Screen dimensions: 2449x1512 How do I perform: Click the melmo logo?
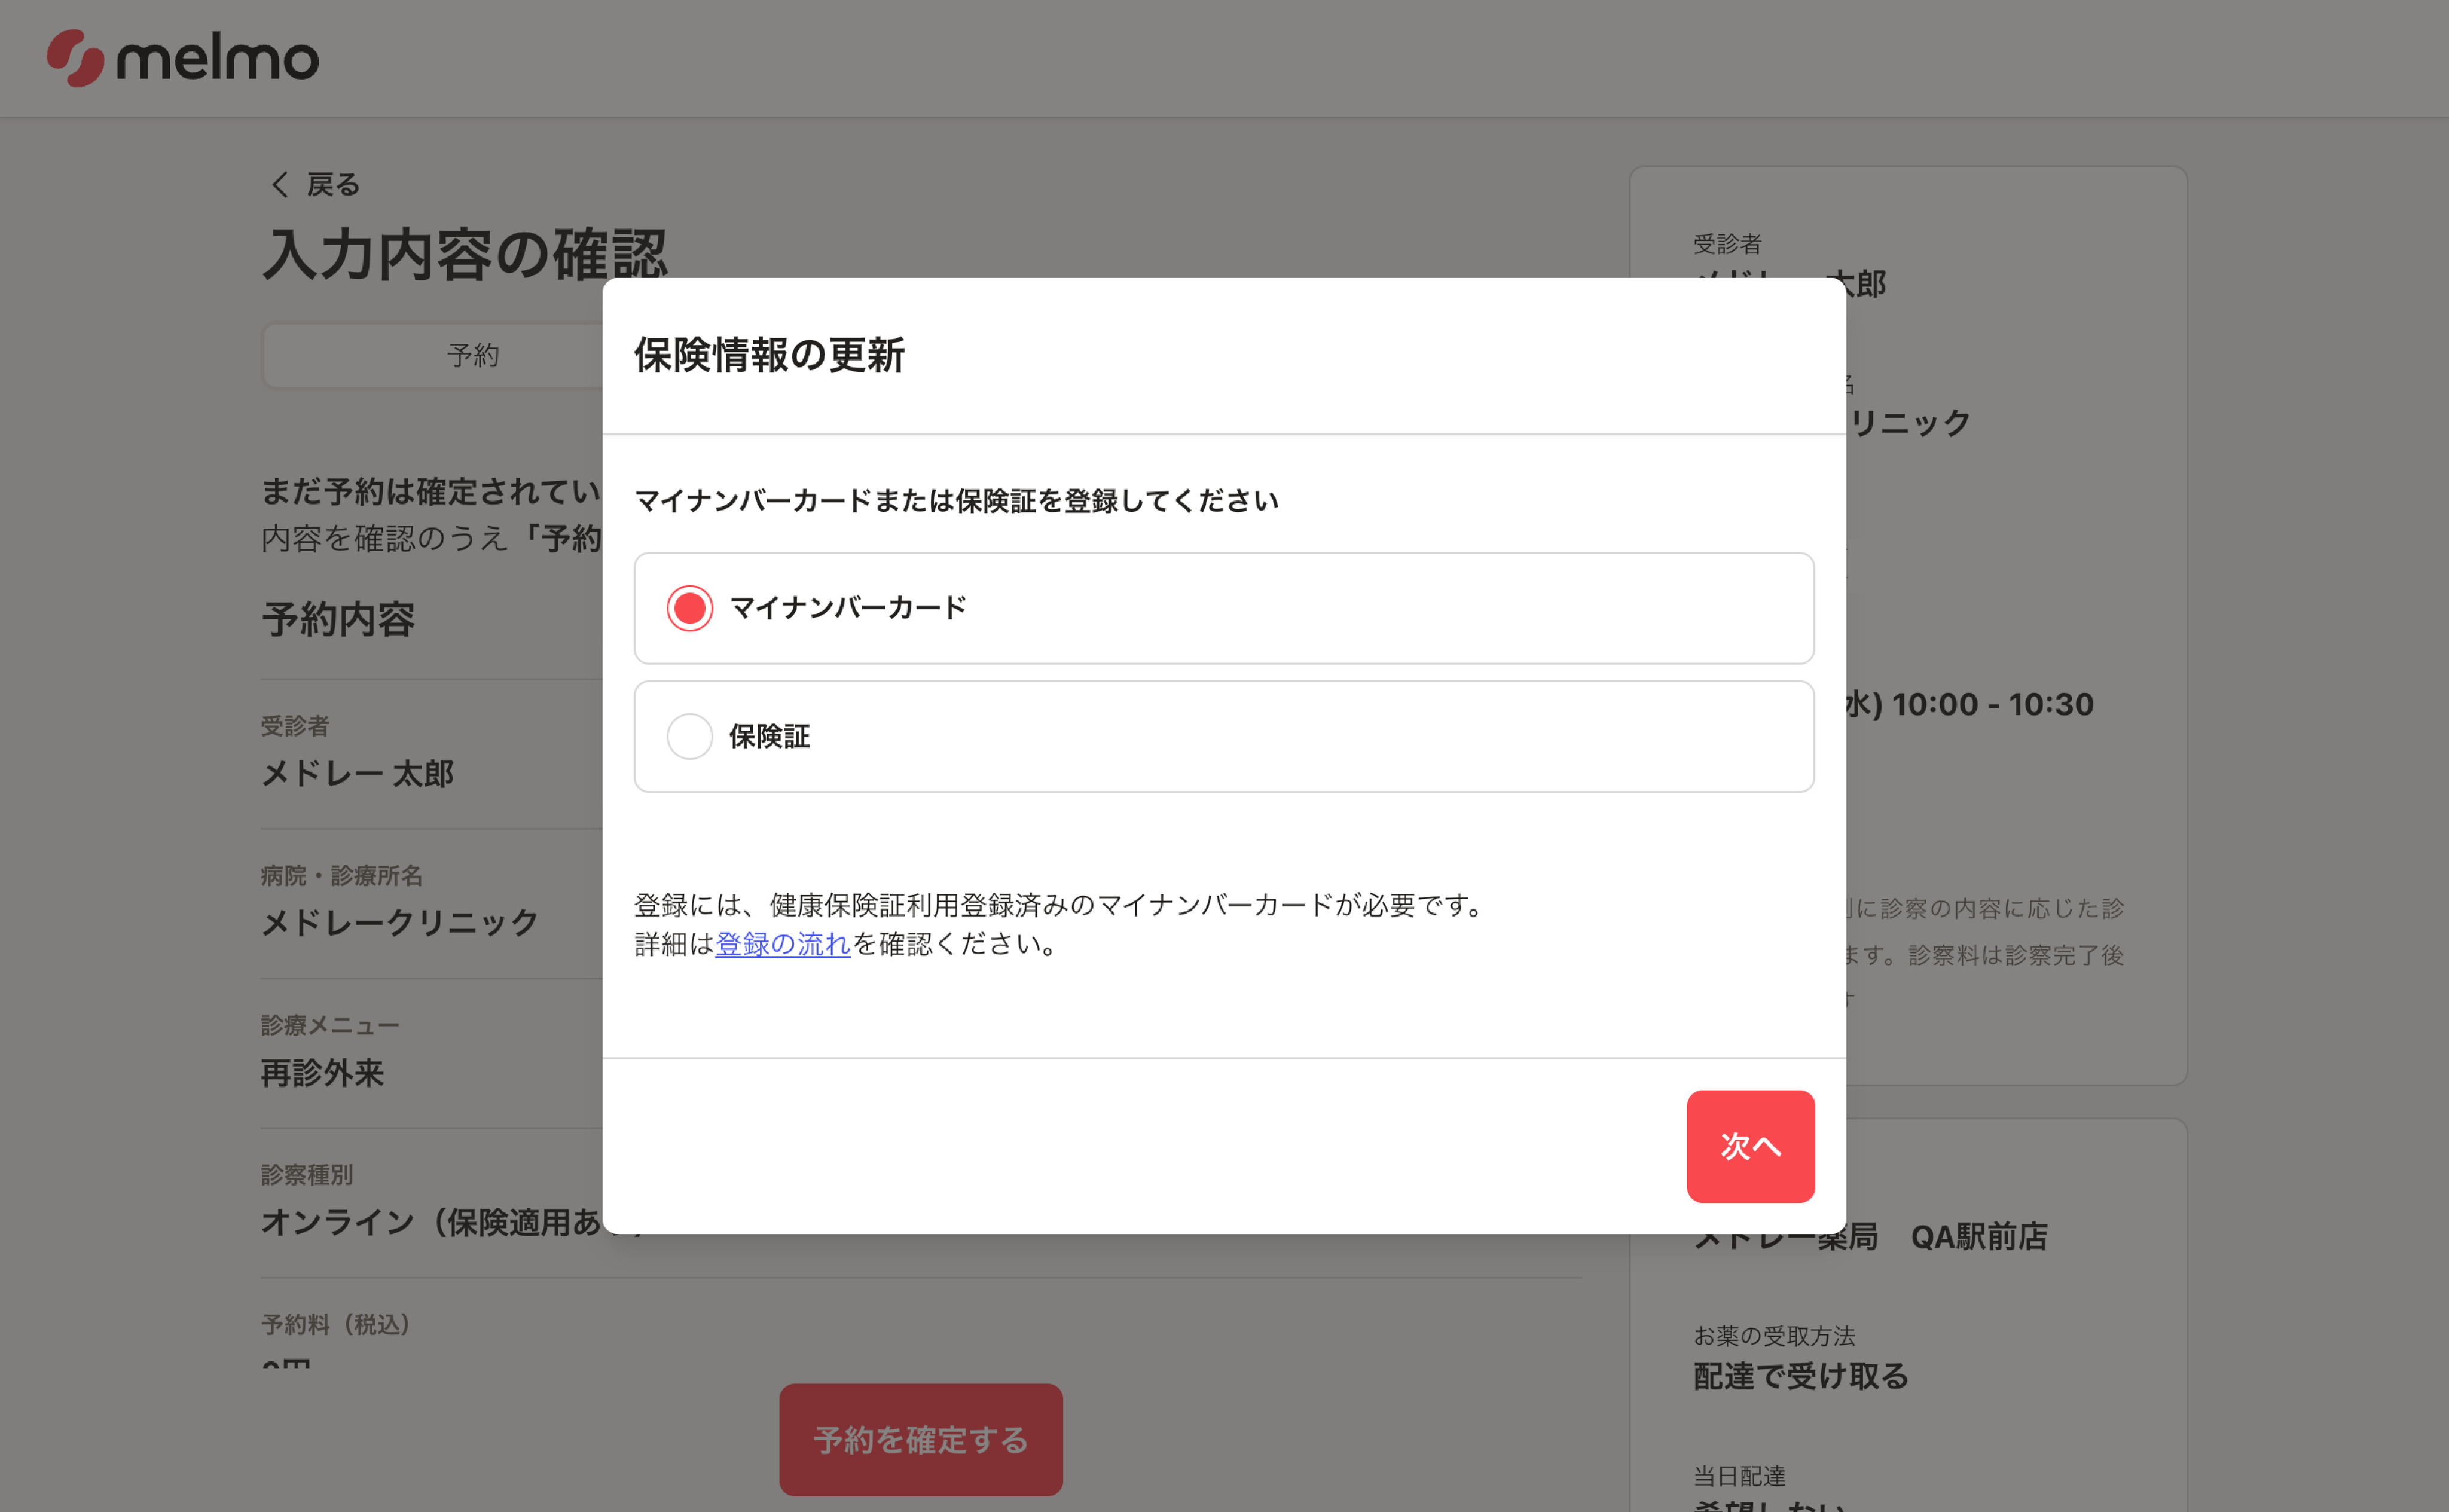point(180,58)
